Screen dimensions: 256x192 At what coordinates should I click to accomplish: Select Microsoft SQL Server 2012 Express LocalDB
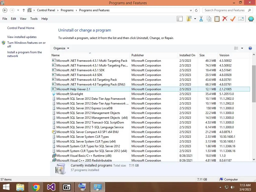pos(150,108)
